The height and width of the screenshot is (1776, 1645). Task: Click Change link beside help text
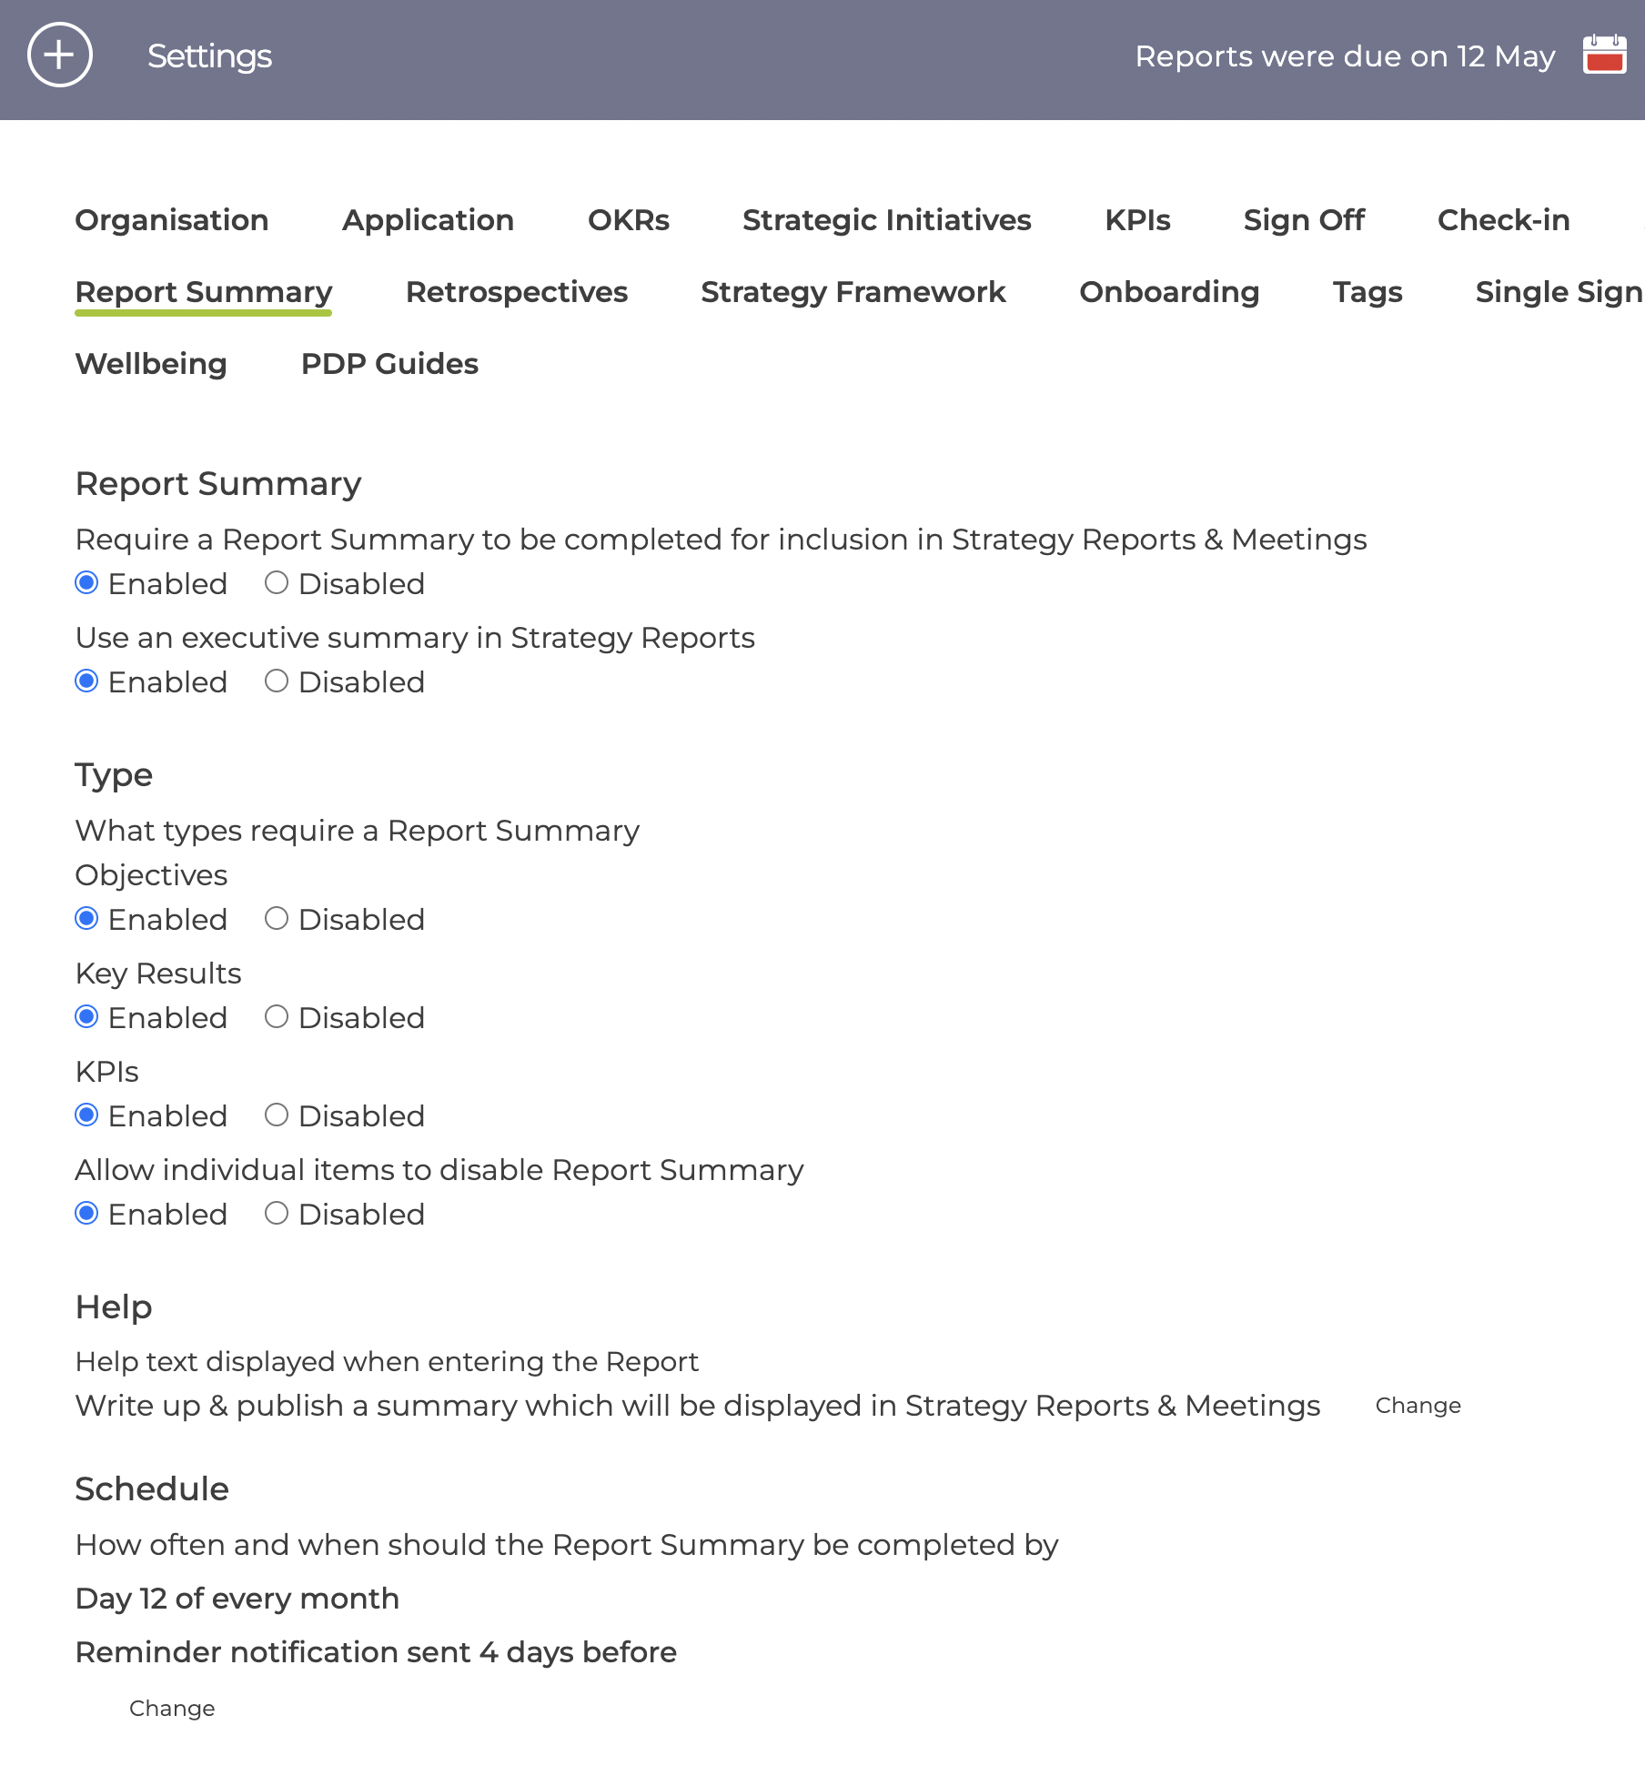[x=1418, y=1406]
